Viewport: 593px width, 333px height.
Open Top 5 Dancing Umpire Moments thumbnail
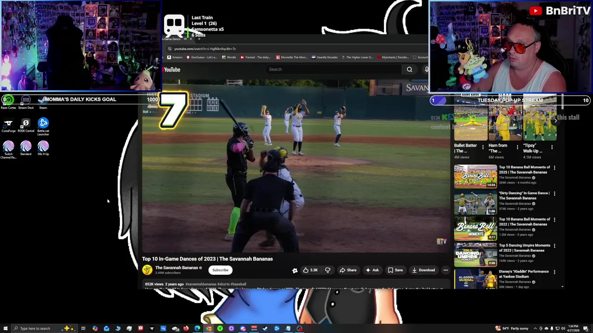[475, 255]
